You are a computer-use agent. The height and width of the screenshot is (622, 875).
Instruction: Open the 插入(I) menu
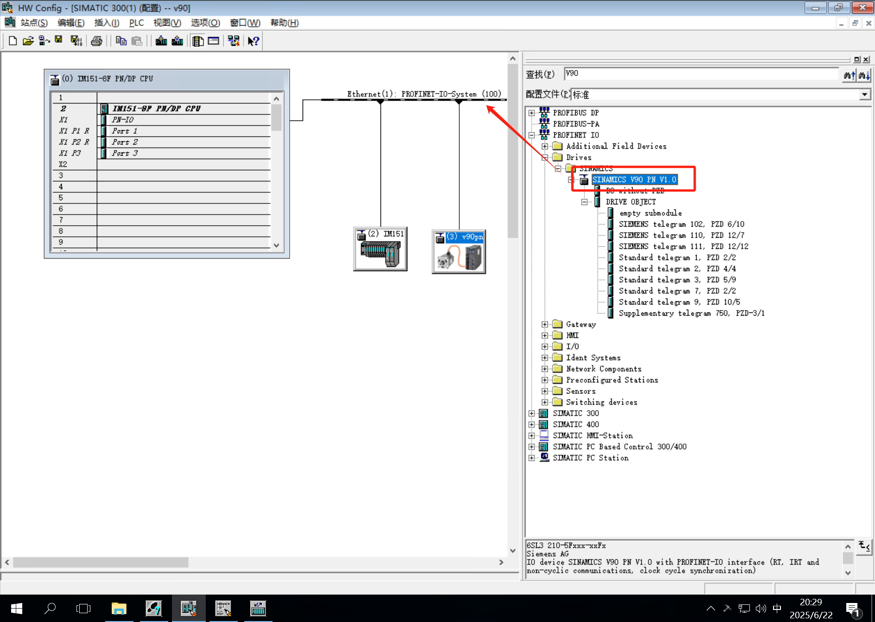(x=107, y=23)
